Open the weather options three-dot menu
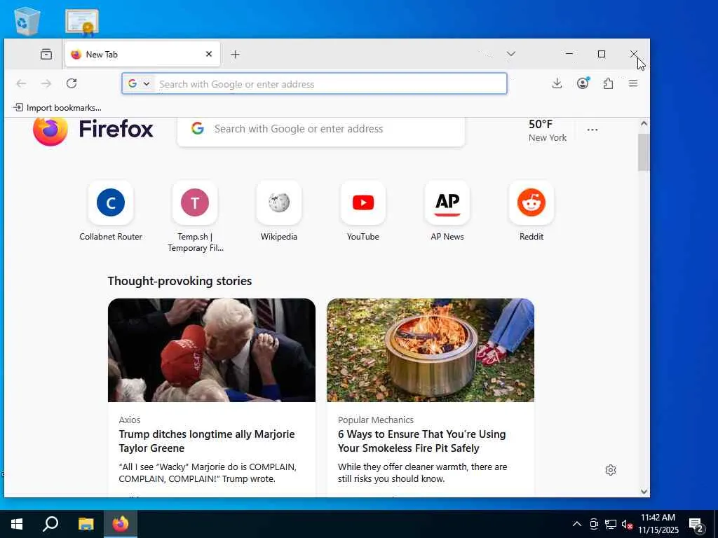Image resolution: width=718 pixels, height=538 pixels. (x=592, y=130)
